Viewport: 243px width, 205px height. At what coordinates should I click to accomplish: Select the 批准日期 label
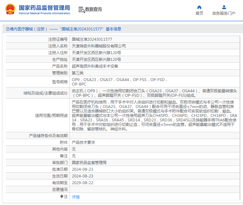pyautogui.click(x=60, y=169)
